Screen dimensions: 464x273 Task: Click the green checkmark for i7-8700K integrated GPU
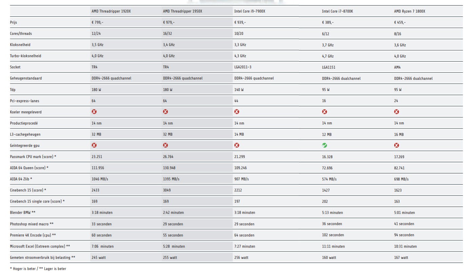pyautogui.click(x=324, y=145)
